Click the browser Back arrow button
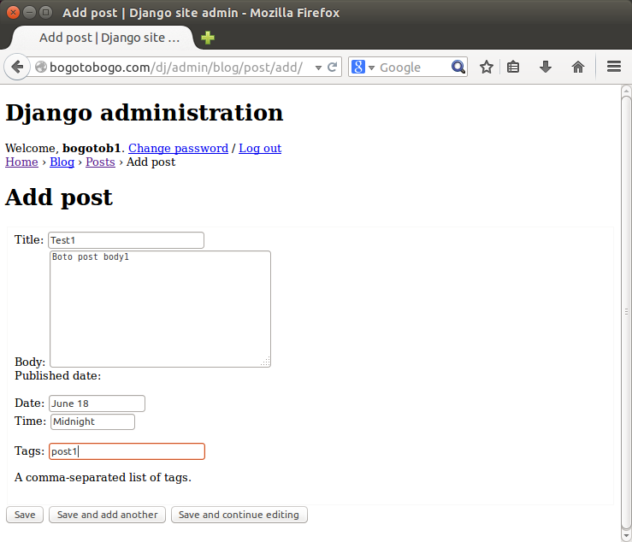Screen dimensions: 632x542 (x=17, y=67)
